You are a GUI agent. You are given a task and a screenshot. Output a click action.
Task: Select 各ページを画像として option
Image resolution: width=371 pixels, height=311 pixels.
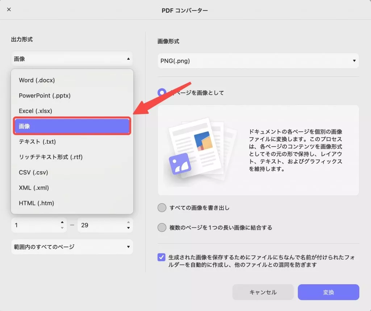[162, 93]
